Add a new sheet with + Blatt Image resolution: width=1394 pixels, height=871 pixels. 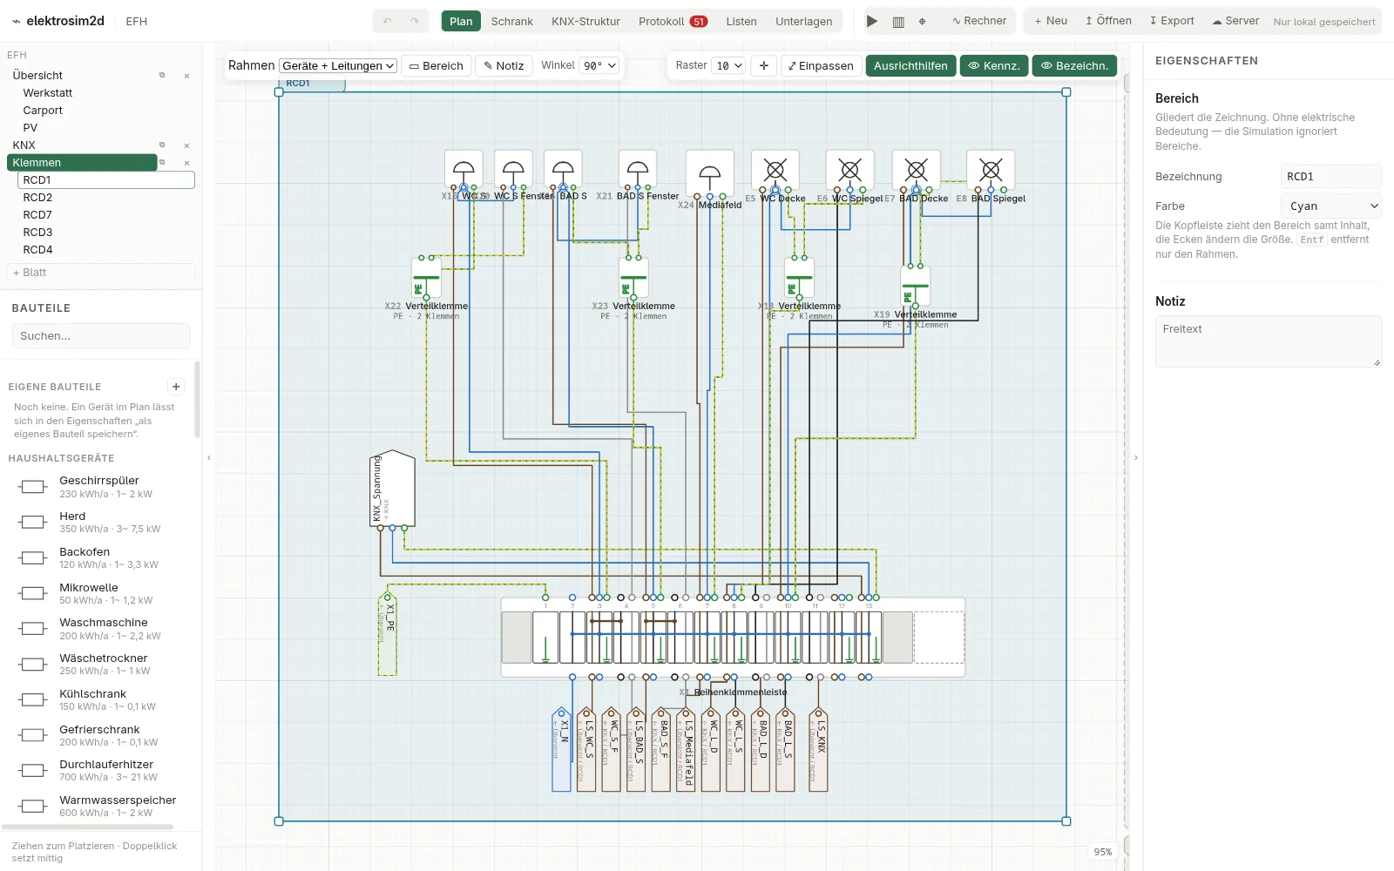[101, 273]
